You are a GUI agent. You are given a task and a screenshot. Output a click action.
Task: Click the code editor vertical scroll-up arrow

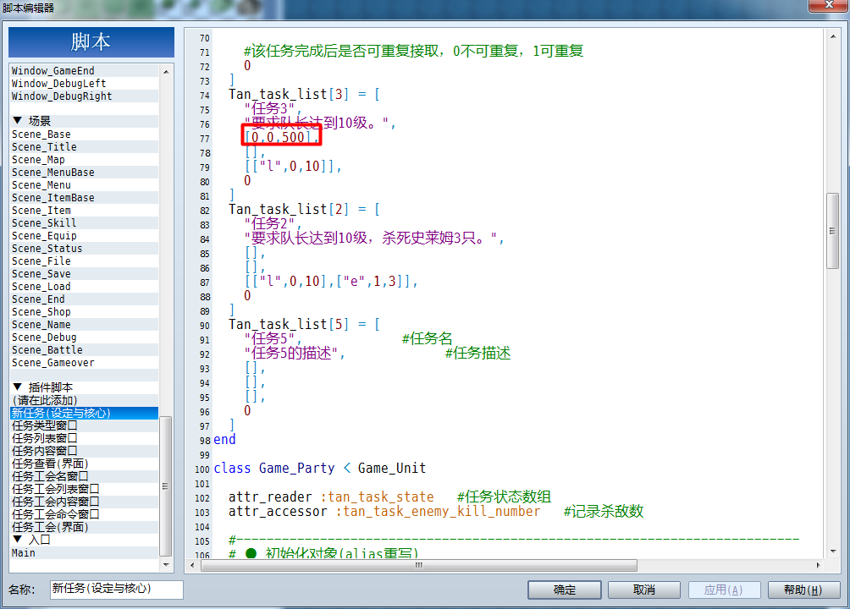point(833,37)
